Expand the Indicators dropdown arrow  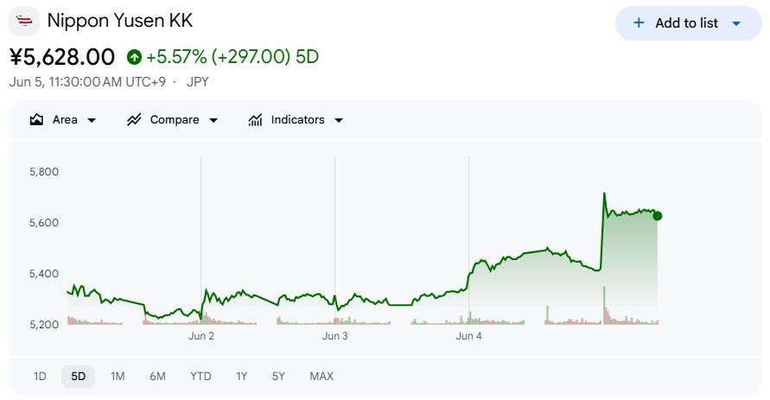pyautogui.click(x=339, y=120)
